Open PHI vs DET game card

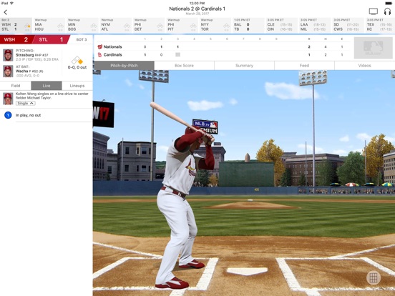[x=149, y=26]
